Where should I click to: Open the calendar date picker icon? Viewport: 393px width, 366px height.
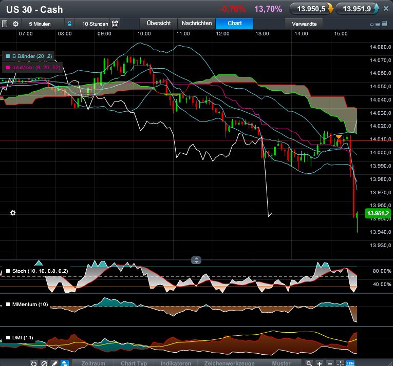click(x=115, y=24)
